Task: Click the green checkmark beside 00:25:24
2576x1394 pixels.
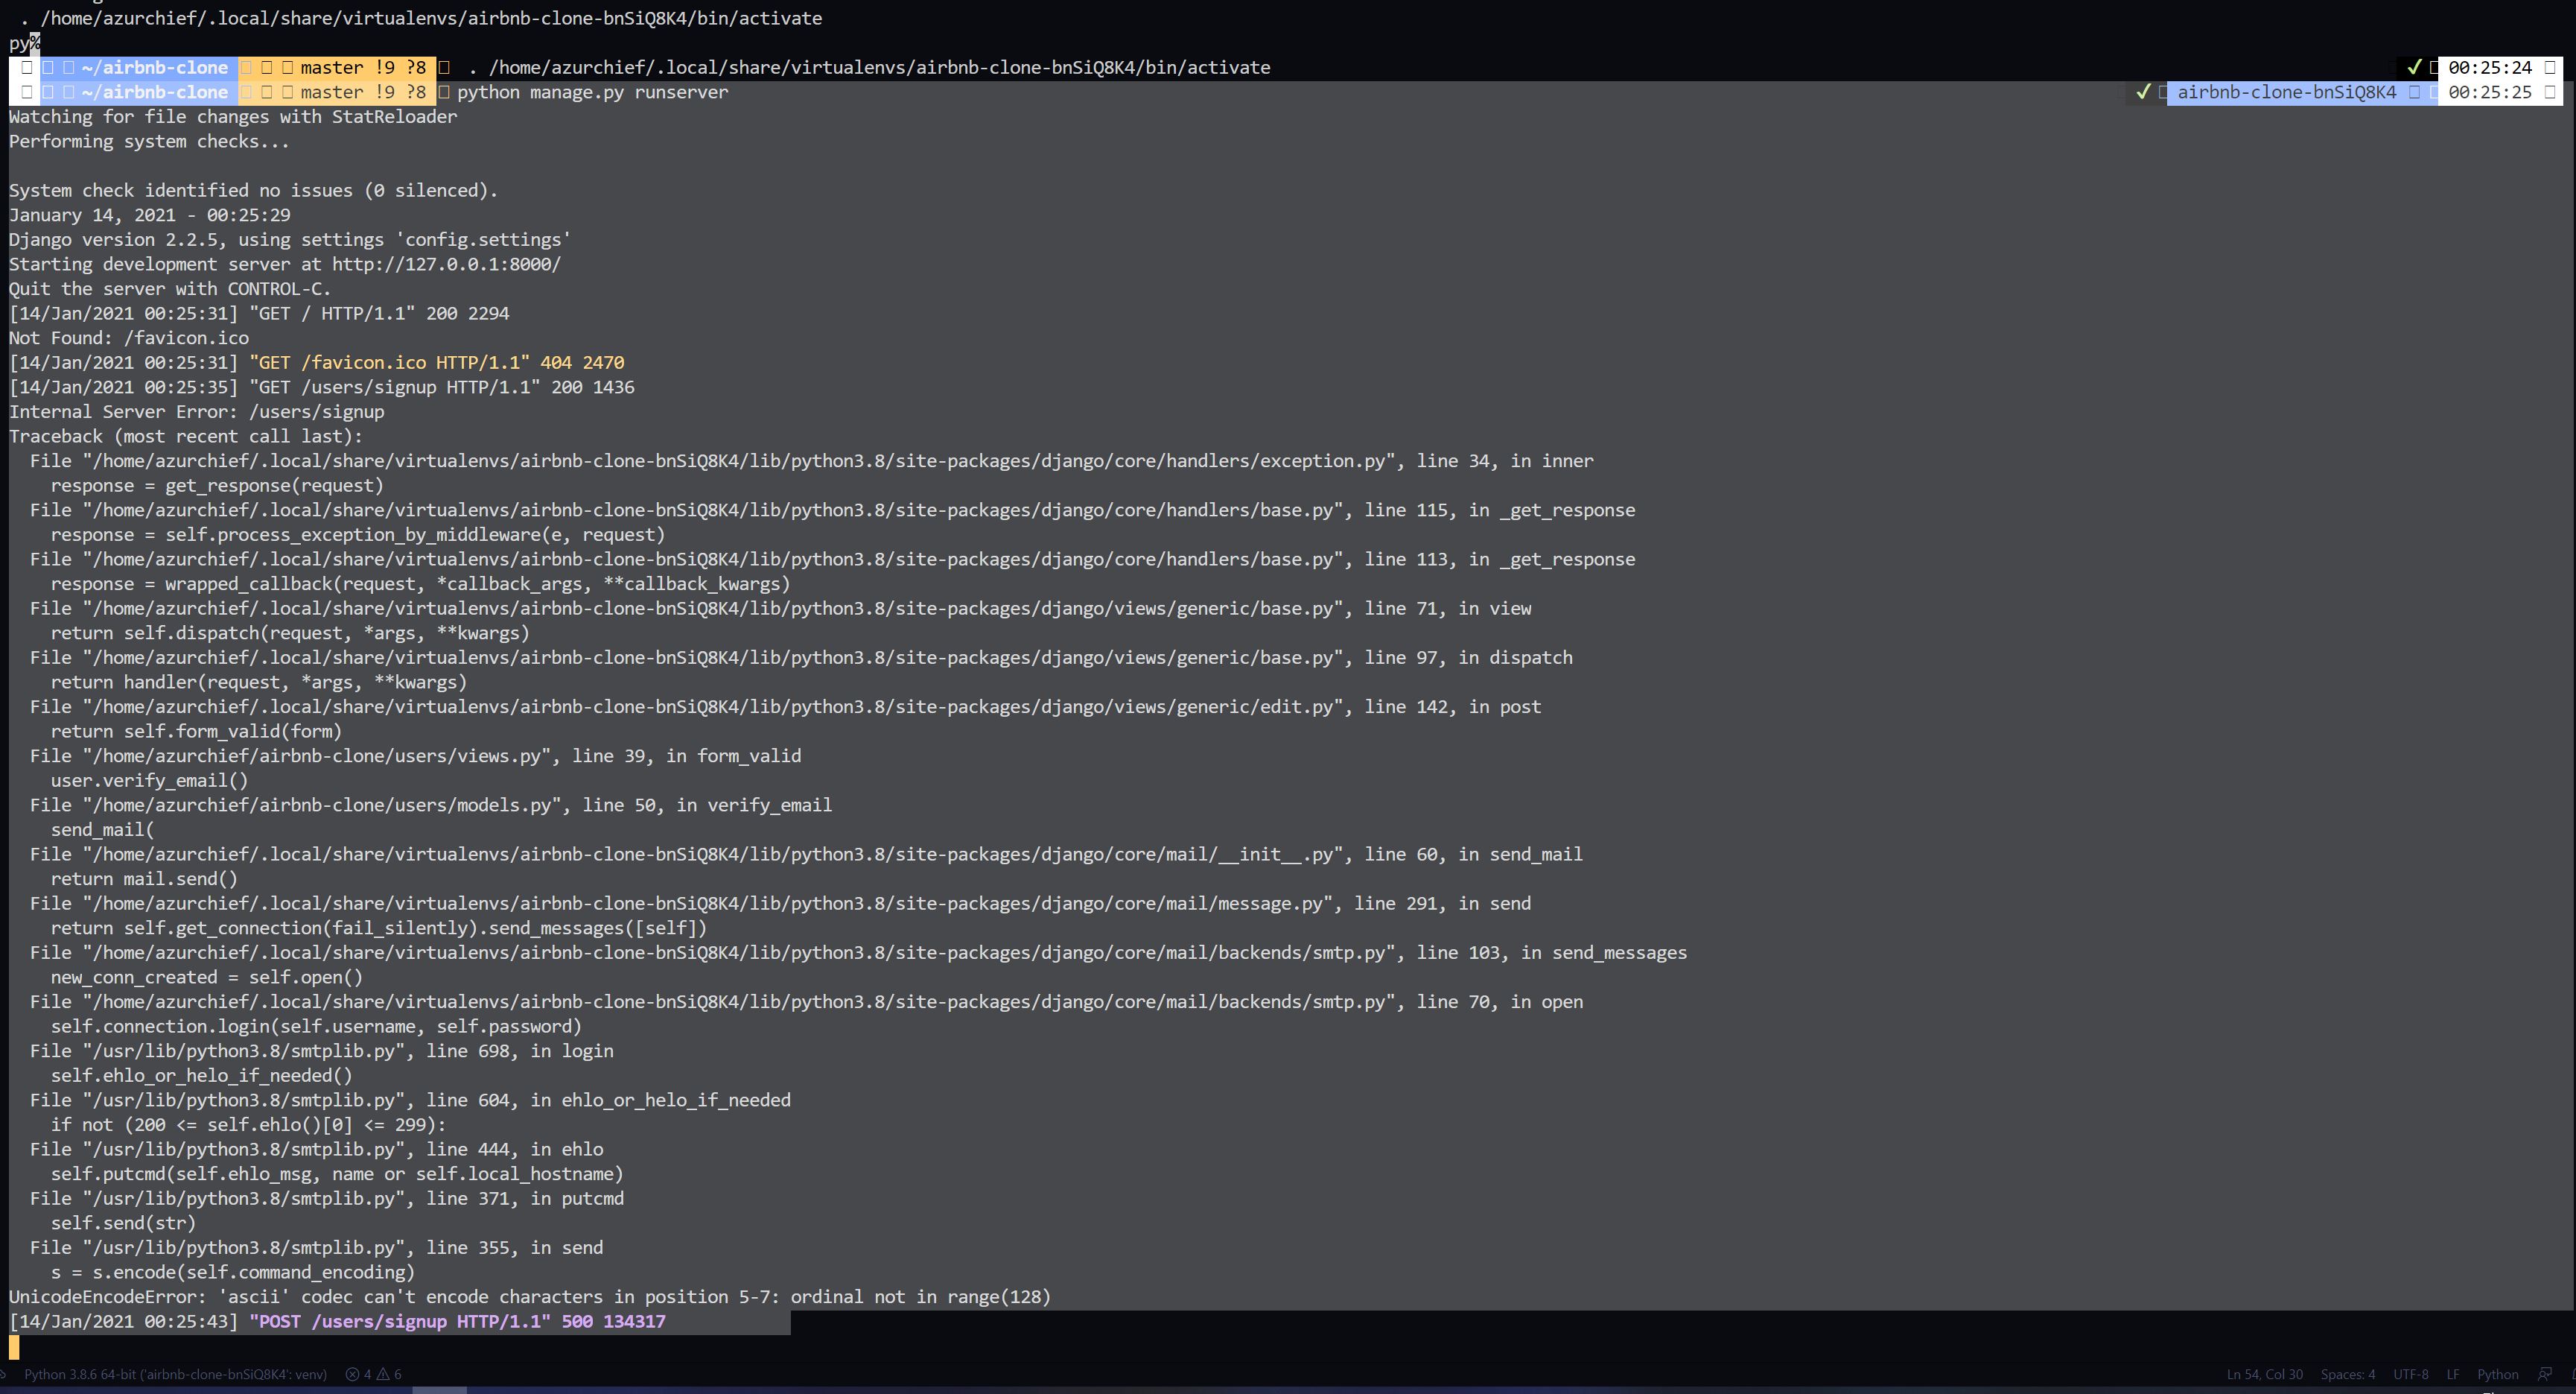Action: point(2414,67)
